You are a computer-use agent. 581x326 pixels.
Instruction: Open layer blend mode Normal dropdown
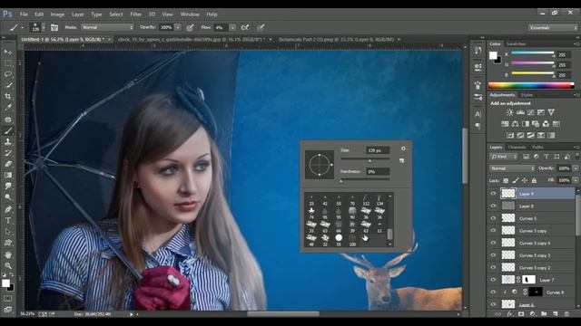pos(512,168)
